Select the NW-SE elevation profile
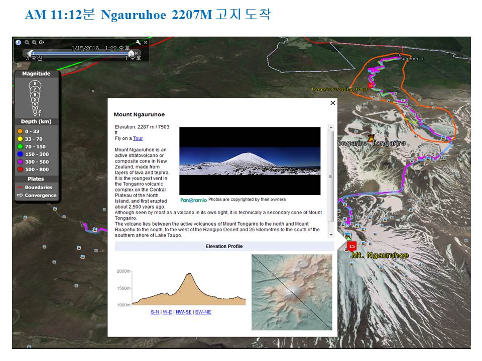 point(184,312)
